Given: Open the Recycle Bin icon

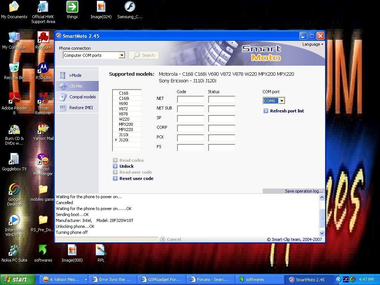Looking at the screenshot, I should click(x=14, y=71).
